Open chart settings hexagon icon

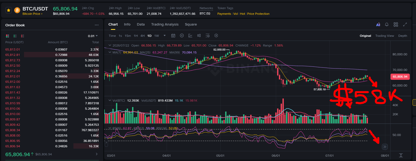pos(216,36)
